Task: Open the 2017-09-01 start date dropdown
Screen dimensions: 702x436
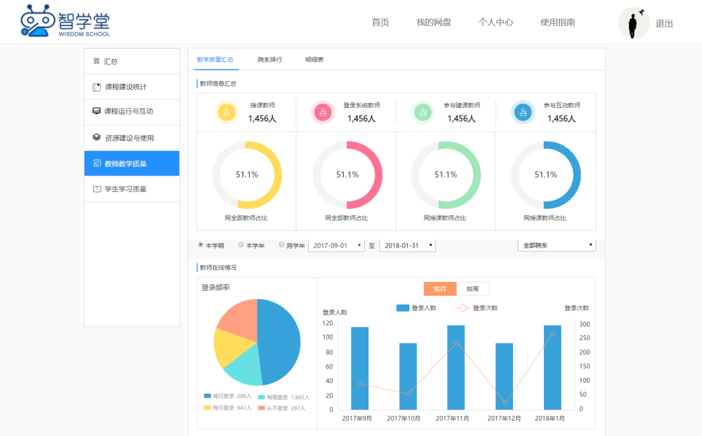Action: pyautogui.click(x=336, y=245)
